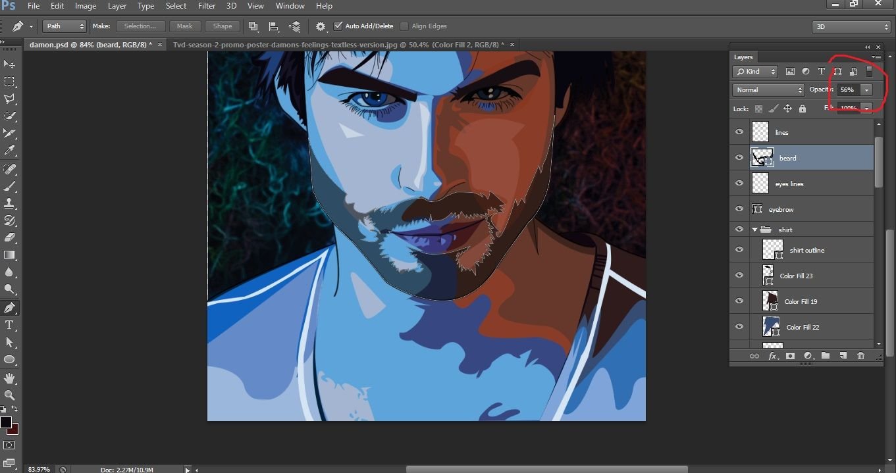Toggle layer filtering on/off switch

(x=869, y=71)
